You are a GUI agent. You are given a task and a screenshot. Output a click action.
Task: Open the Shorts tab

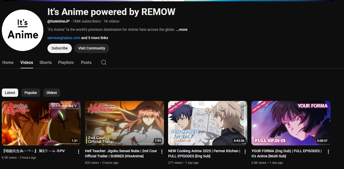[x=46, y=62]
